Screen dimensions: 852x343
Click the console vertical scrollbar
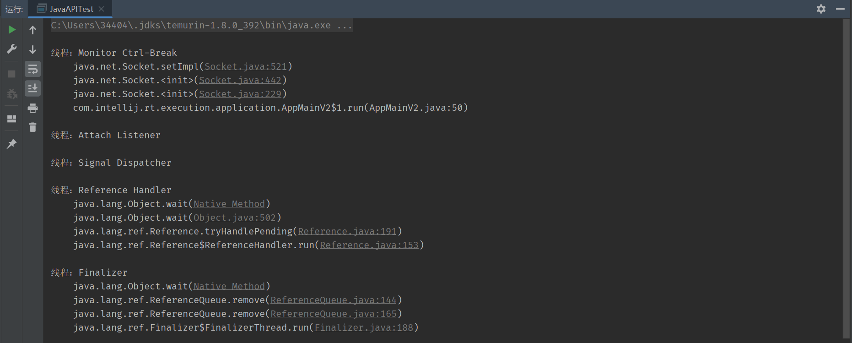[x=846, y=179]
